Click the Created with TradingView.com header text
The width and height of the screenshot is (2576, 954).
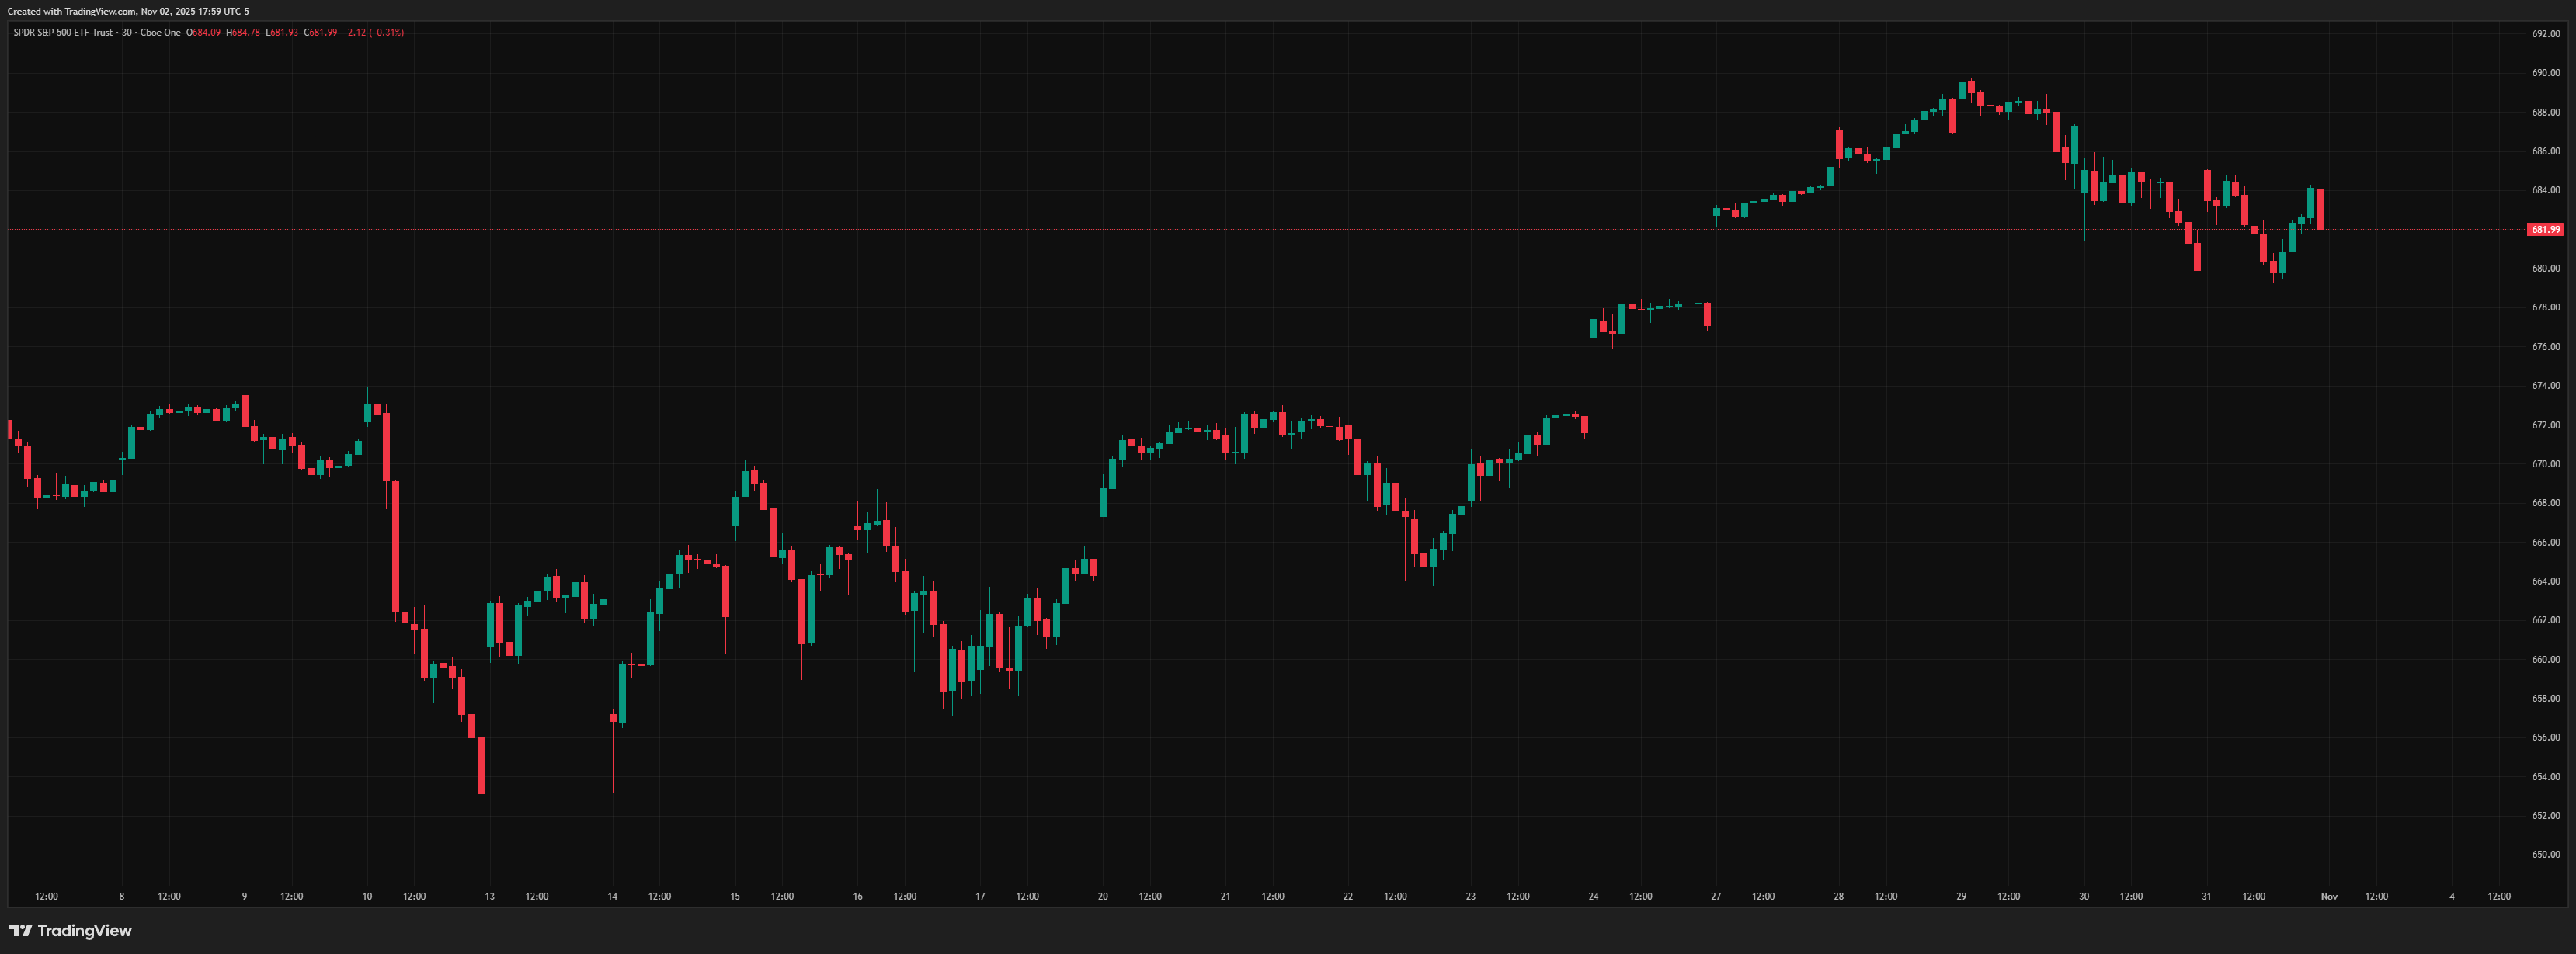pos(128,11)
